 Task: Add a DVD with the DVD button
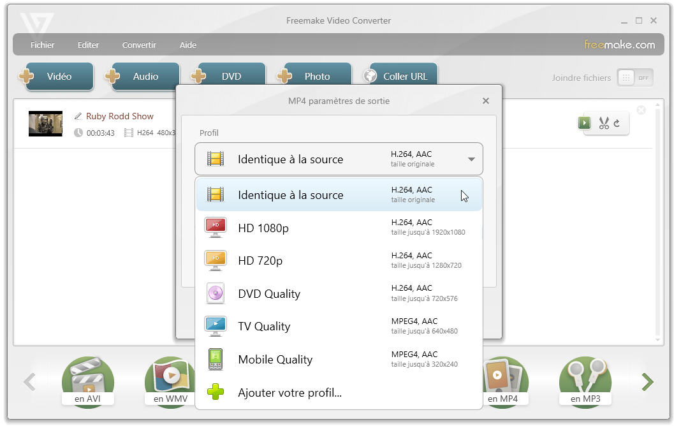(x=231, y=74)
